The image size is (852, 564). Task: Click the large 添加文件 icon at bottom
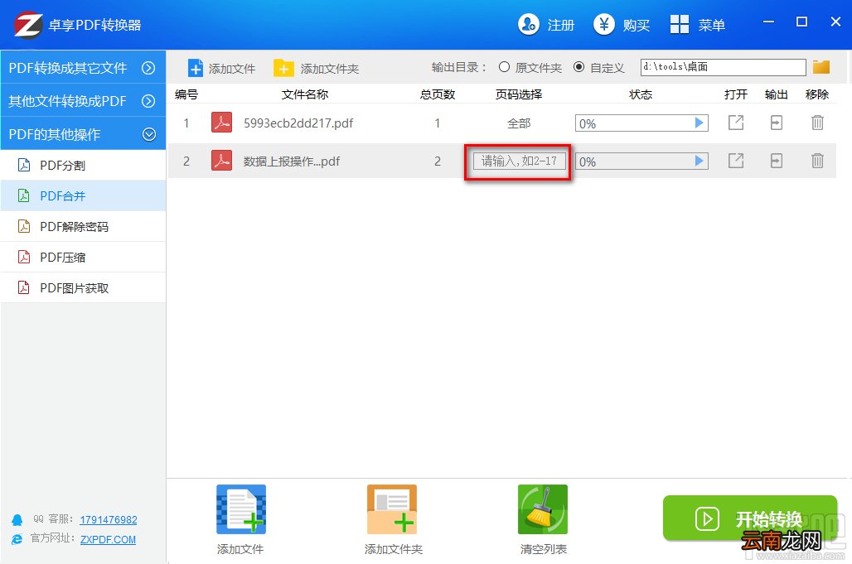click(x=240, y=509)
